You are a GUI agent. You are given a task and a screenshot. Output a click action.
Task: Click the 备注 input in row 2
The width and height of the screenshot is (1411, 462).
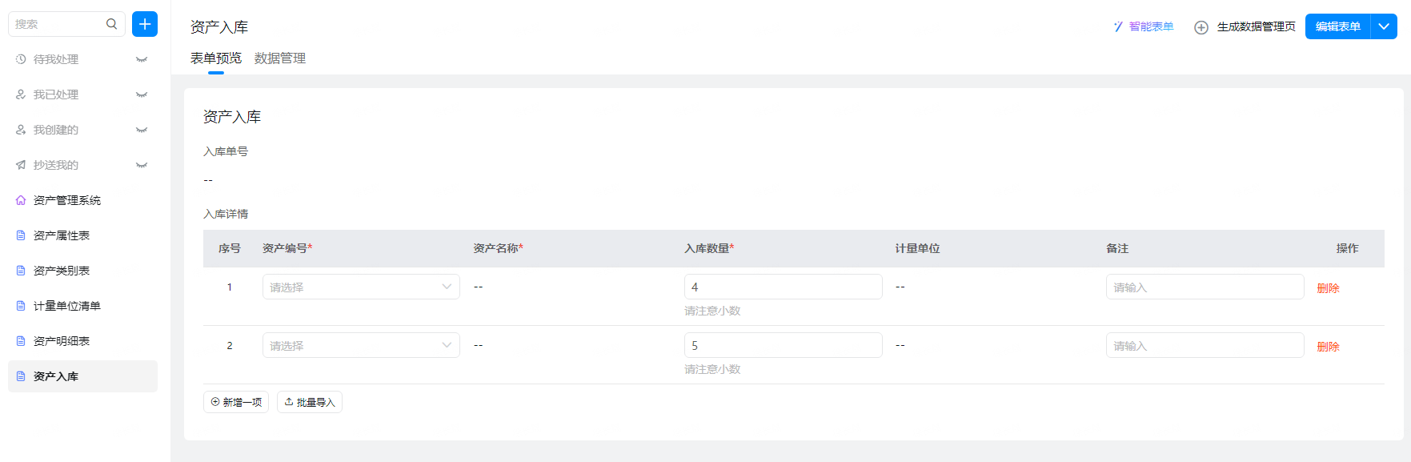[1205, 345]
